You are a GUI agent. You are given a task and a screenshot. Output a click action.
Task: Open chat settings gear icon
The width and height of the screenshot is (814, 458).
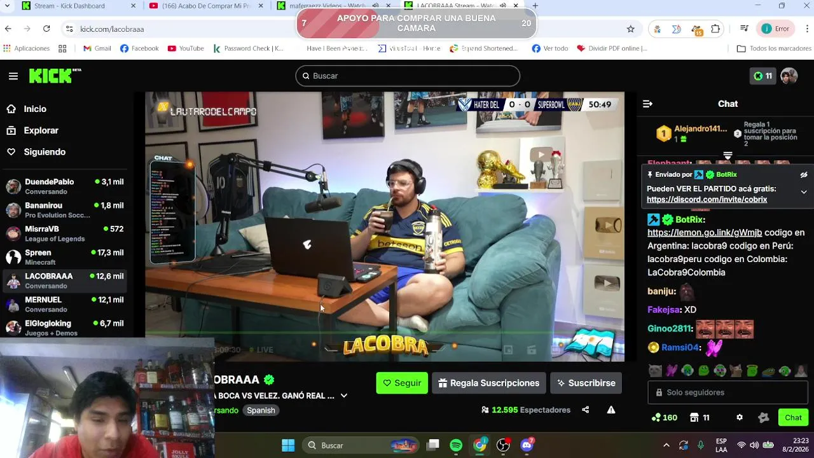(x=740, y=418)
